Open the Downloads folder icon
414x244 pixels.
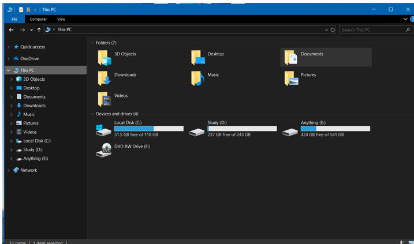click(104, 78)
